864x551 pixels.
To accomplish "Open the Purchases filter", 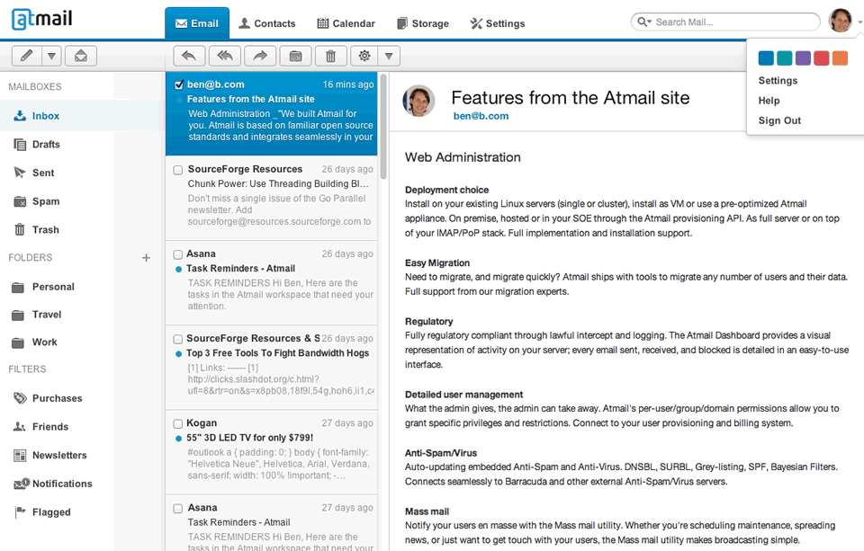I will [57, 398].
